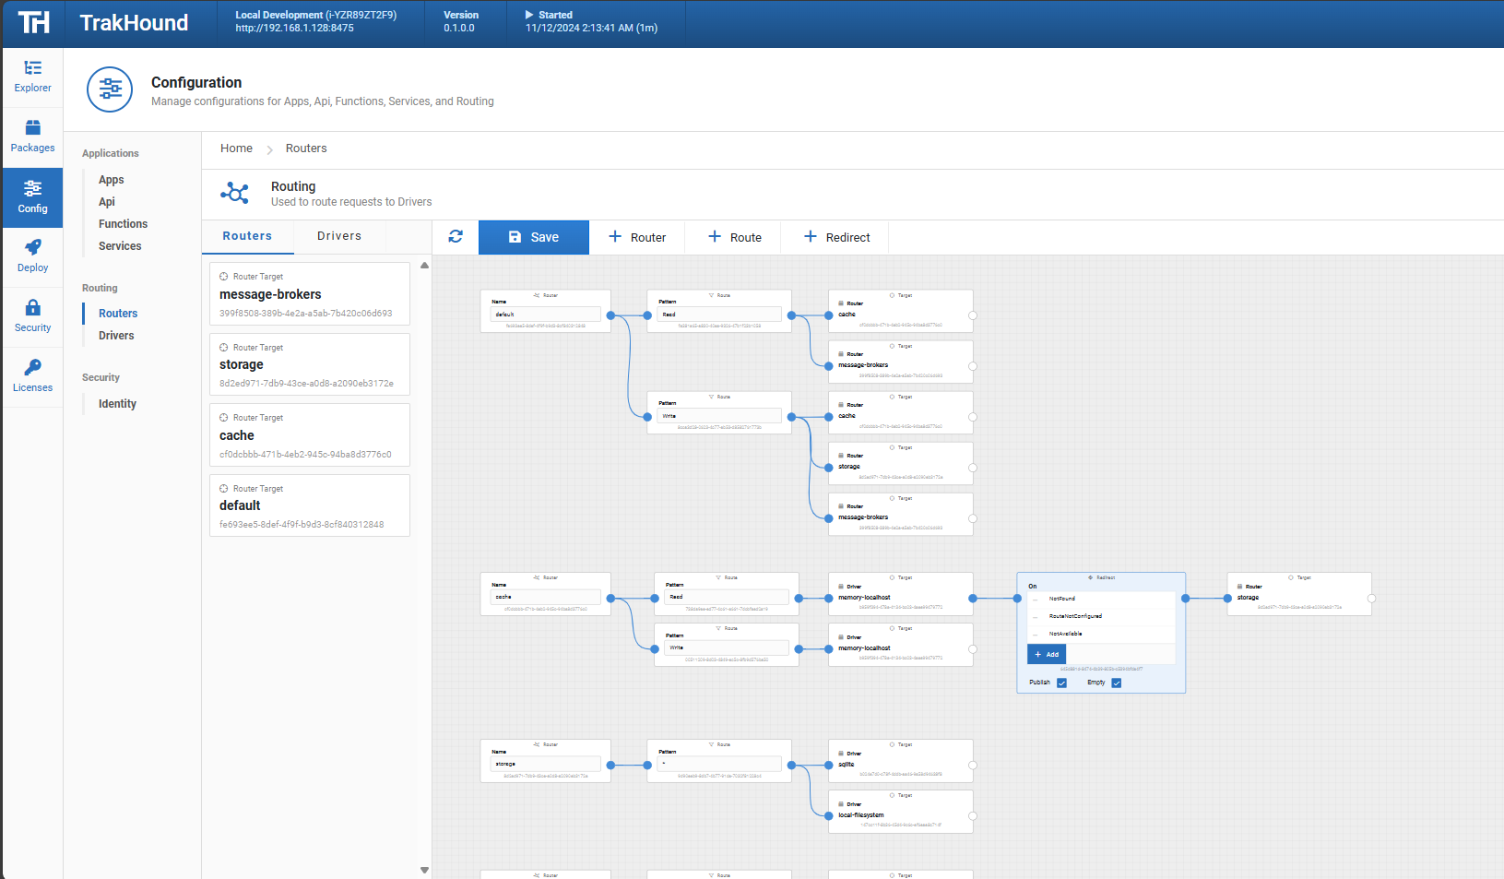The image size is (1504, 879).
Task: Open the Explorer sidebar section
Action: (32, 77)
